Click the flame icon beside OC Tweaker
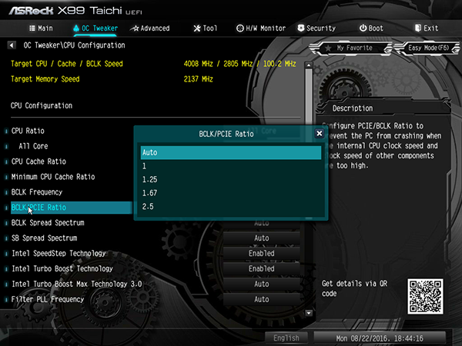This screenshot has height=346, width=462. (76, 28)
